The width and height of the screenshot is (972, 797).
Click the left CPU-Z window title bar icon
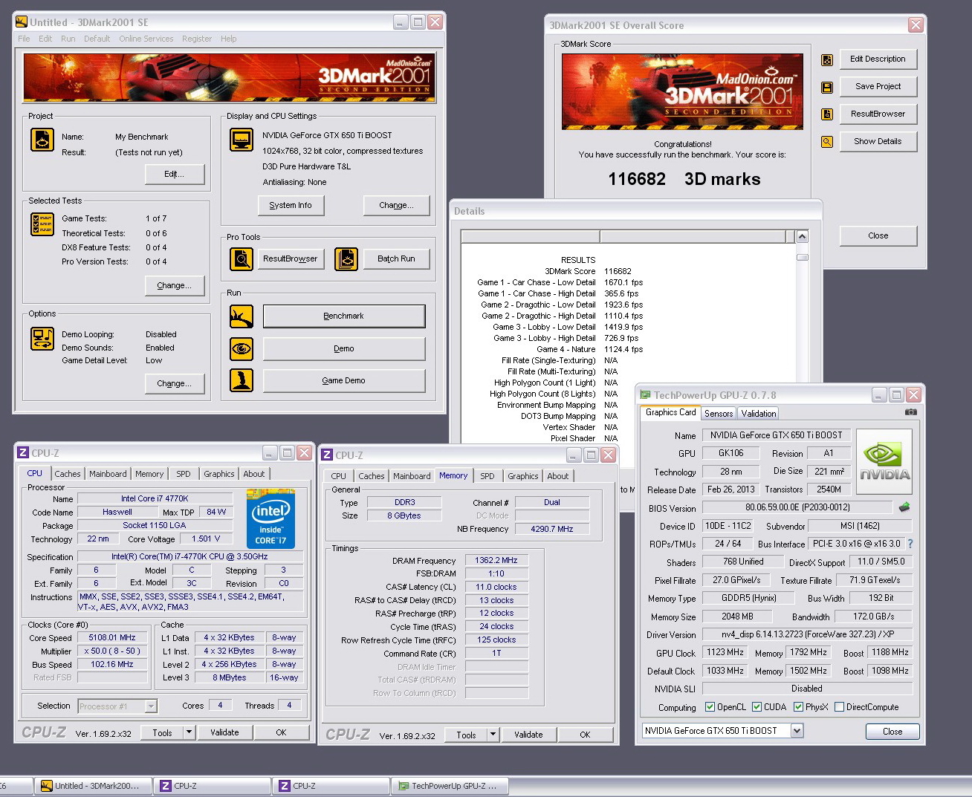[x=24, y=452]
